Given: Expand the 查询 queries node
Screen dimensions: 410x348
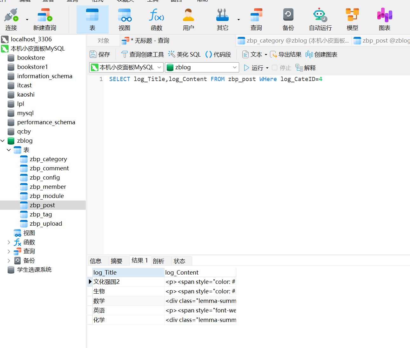Looking at the screenshot, I should (x=9, y=251).
